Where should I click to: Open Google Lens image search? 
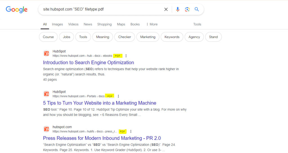(187, 9)
